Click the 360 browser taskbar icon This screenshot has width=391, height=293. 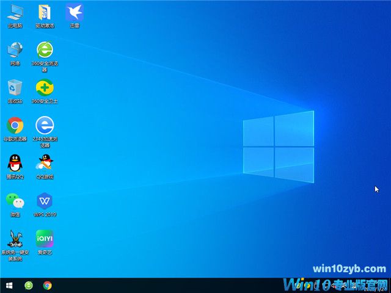29,286
